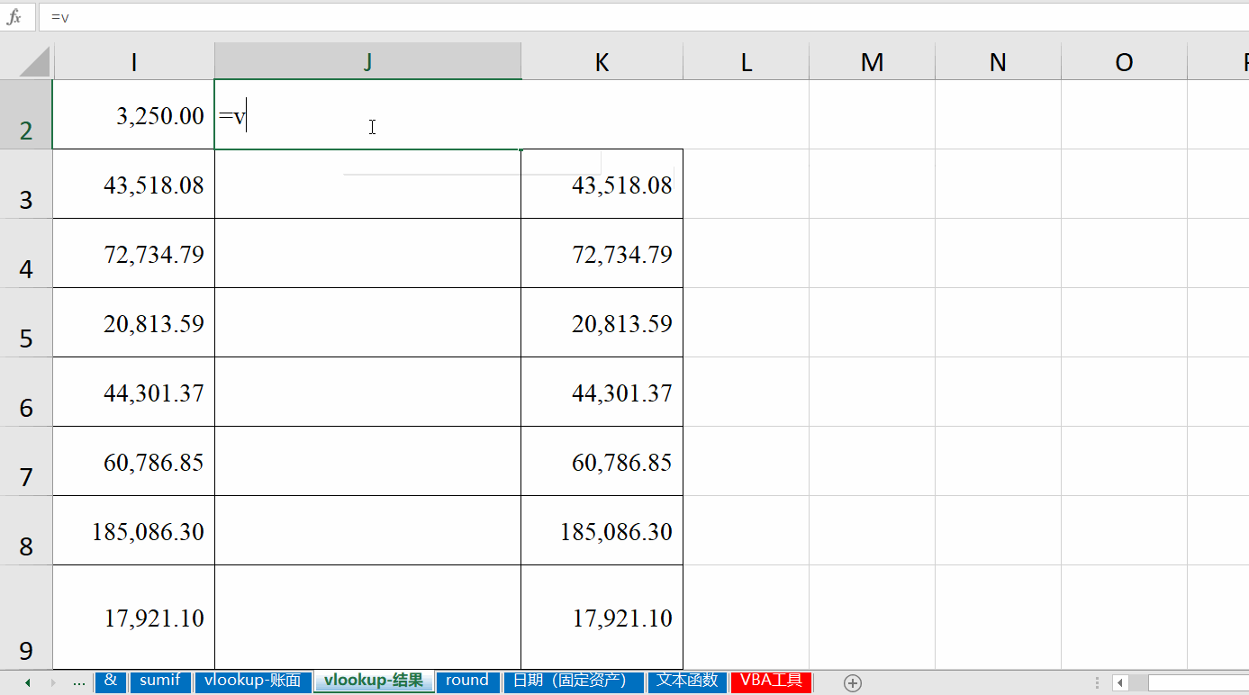Click cell I6 with 44,301.37
1249x695 pixels.
(x=134, y=392)
